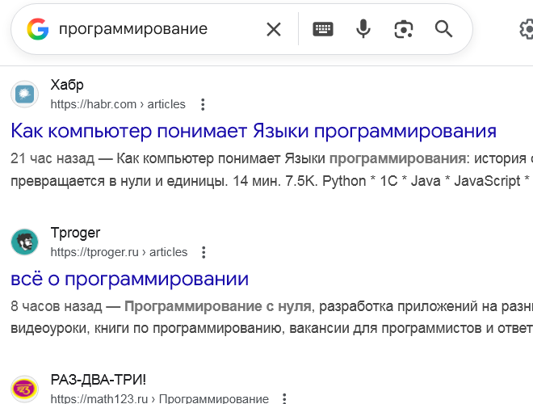
Task: Click the '21 час назад' snippet text
Action: (x=52, y=158)
